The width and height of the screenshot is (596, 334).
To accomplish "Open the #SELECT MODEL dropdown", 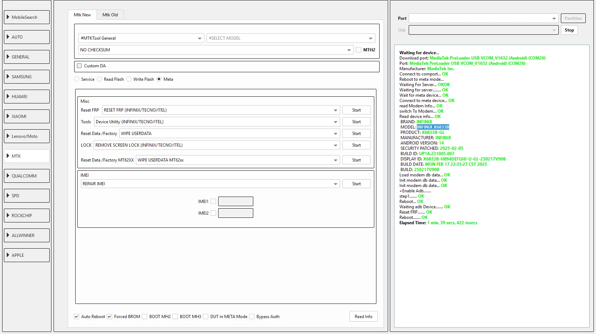I will pyautogui.click(x=291, y=38).
